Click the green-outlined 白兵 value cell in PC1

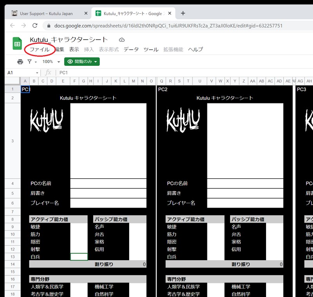point(79,257)
